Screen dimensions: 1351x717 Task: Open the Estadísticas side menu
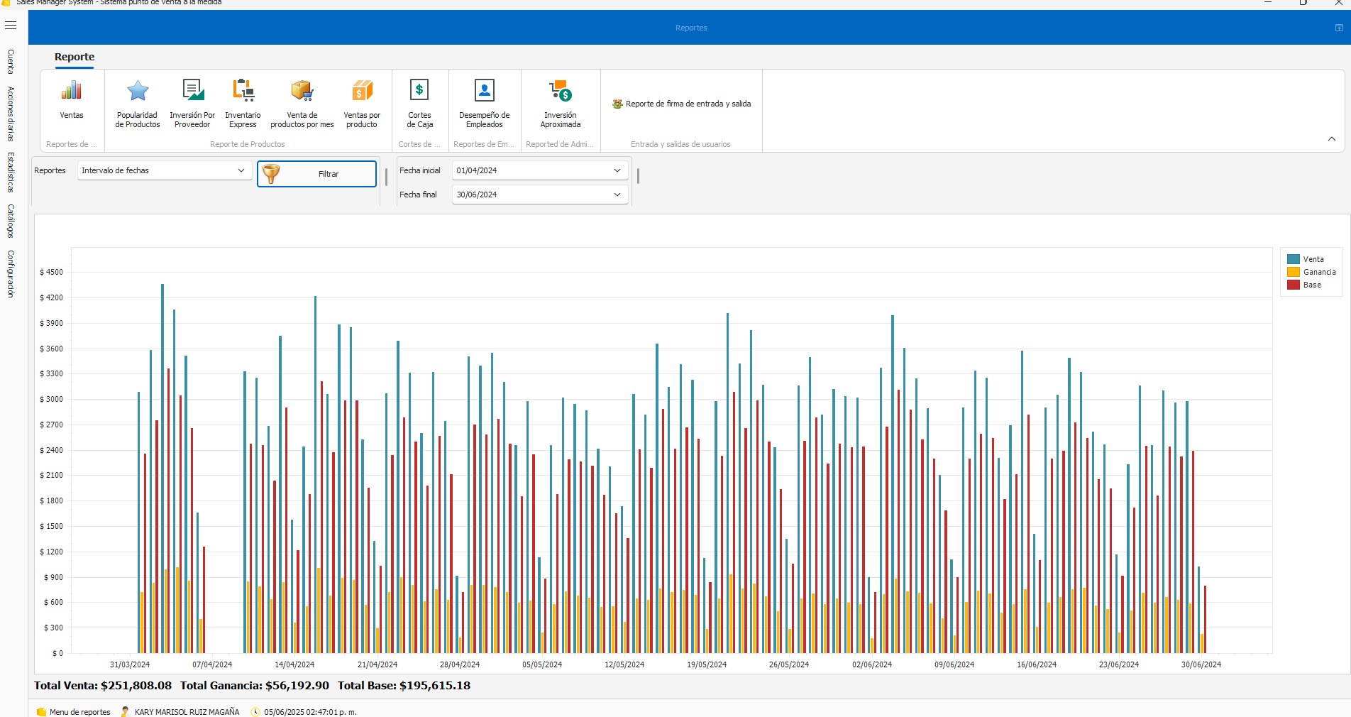[11, 173]
